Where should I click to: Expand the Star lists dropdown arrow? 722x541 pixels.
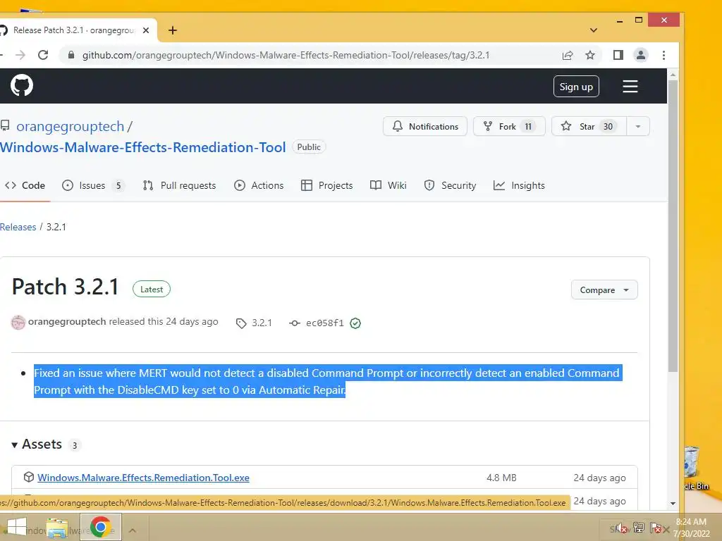[637, 127]
